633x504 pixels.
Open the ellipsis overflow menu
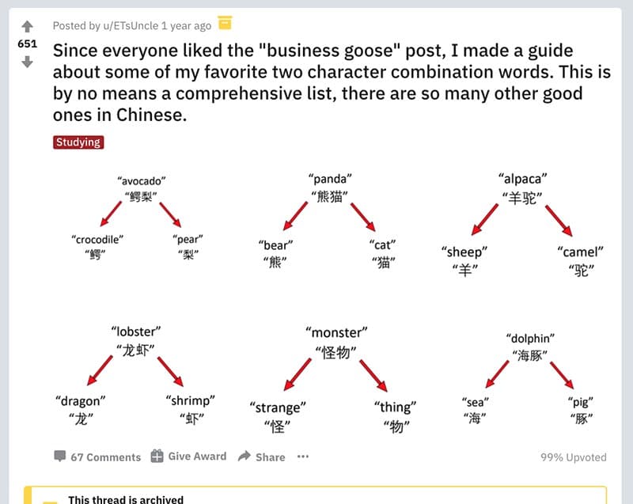[302, 457]
